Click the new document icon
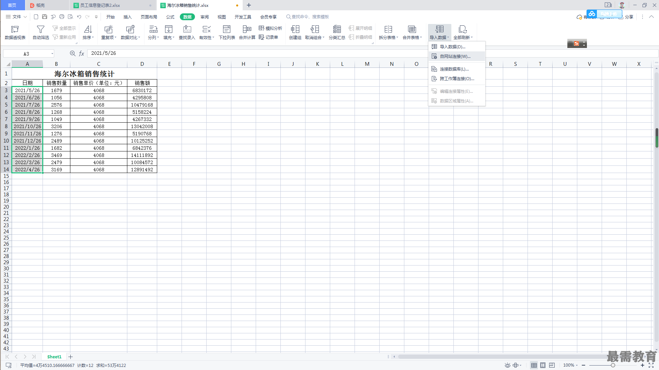The height and width of the screenshot is (370, 659). 36,17
